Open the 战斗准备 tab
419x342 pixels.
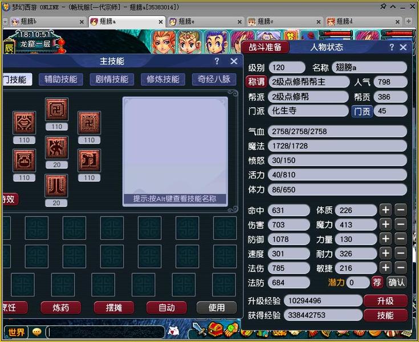coord(265,47)
